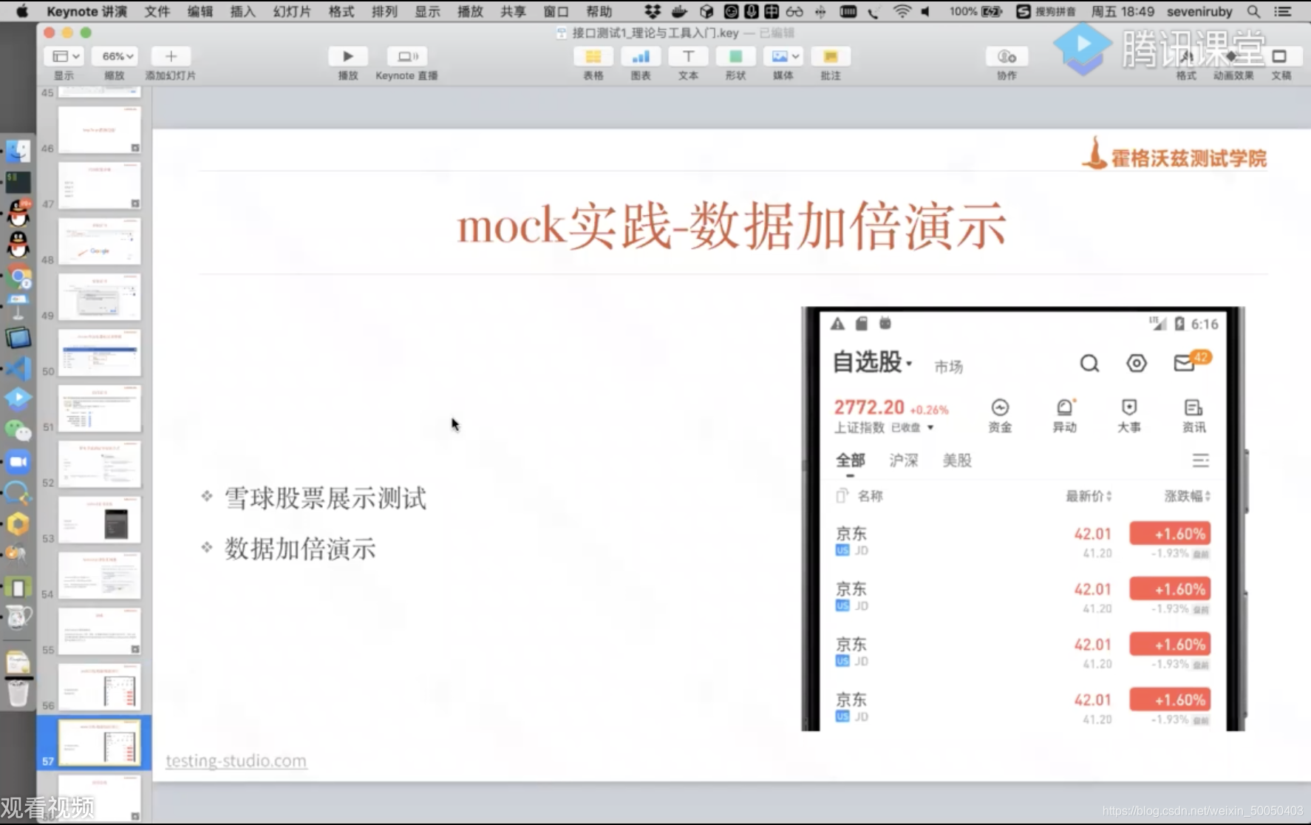Image resolution: width=1311 pixels, height=825 pixels.
Task: Open the Trash in the Dock
Action: 18,693
